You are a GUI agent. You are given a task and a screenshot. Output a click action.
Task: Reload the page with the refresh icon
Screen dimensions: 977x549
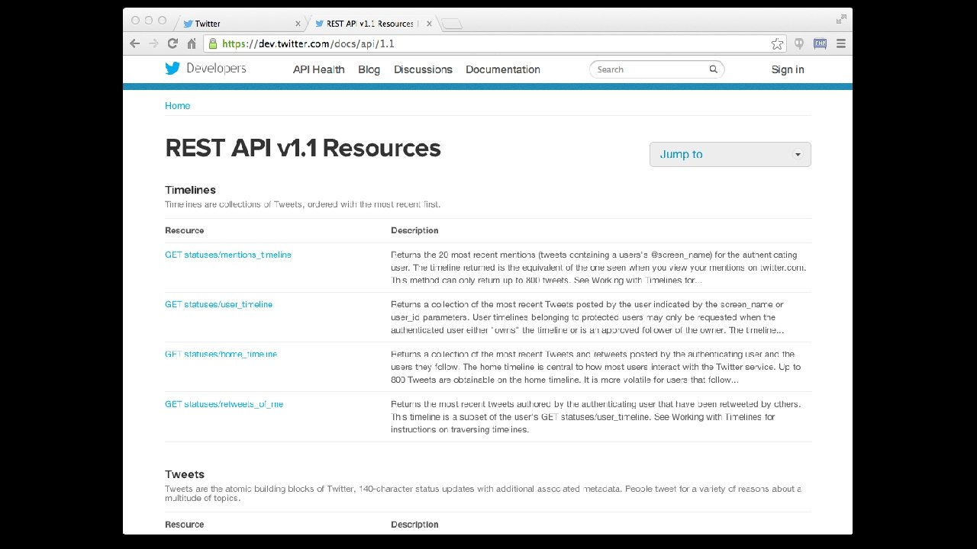coord(173,43)
